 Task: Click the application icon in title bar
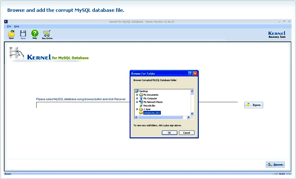[6, 22]
